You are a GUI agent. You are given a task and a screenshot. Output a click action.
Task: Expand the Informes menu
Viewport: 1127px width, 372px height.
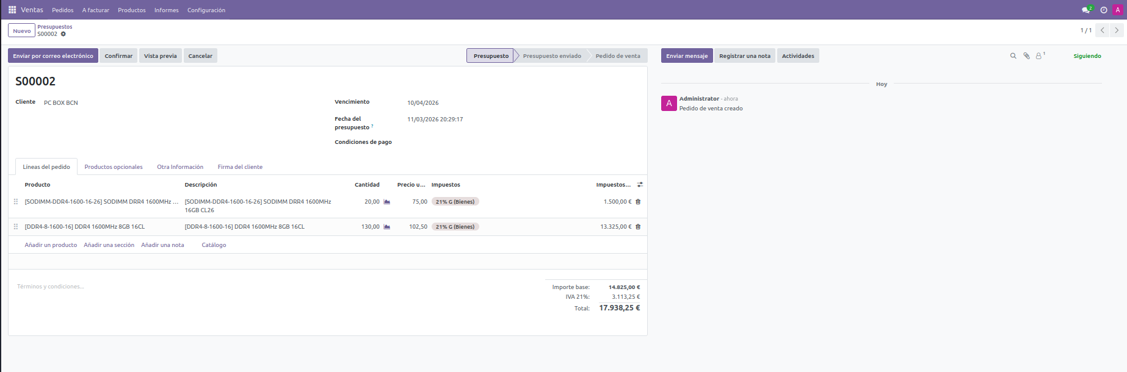coord(166,10)
